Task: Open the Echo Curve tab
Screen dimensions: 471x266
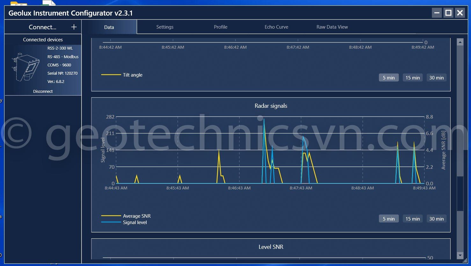Action: click(x=276, y=27)
